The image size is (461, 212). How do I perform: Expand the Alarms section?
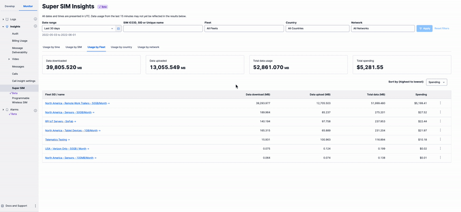tap(3, 109)
